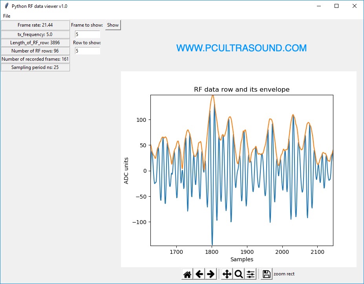Click the 'Samples' x-axis label
364x284 pixels.
click(x=241, y=259)
